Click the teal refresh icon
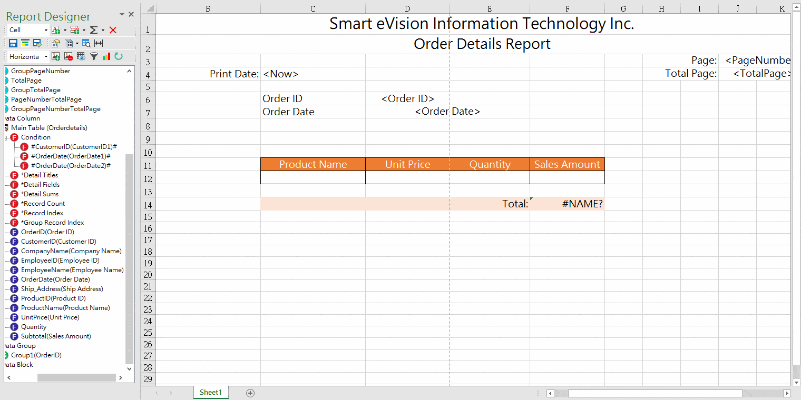801x400 pixels. (119, 56)
